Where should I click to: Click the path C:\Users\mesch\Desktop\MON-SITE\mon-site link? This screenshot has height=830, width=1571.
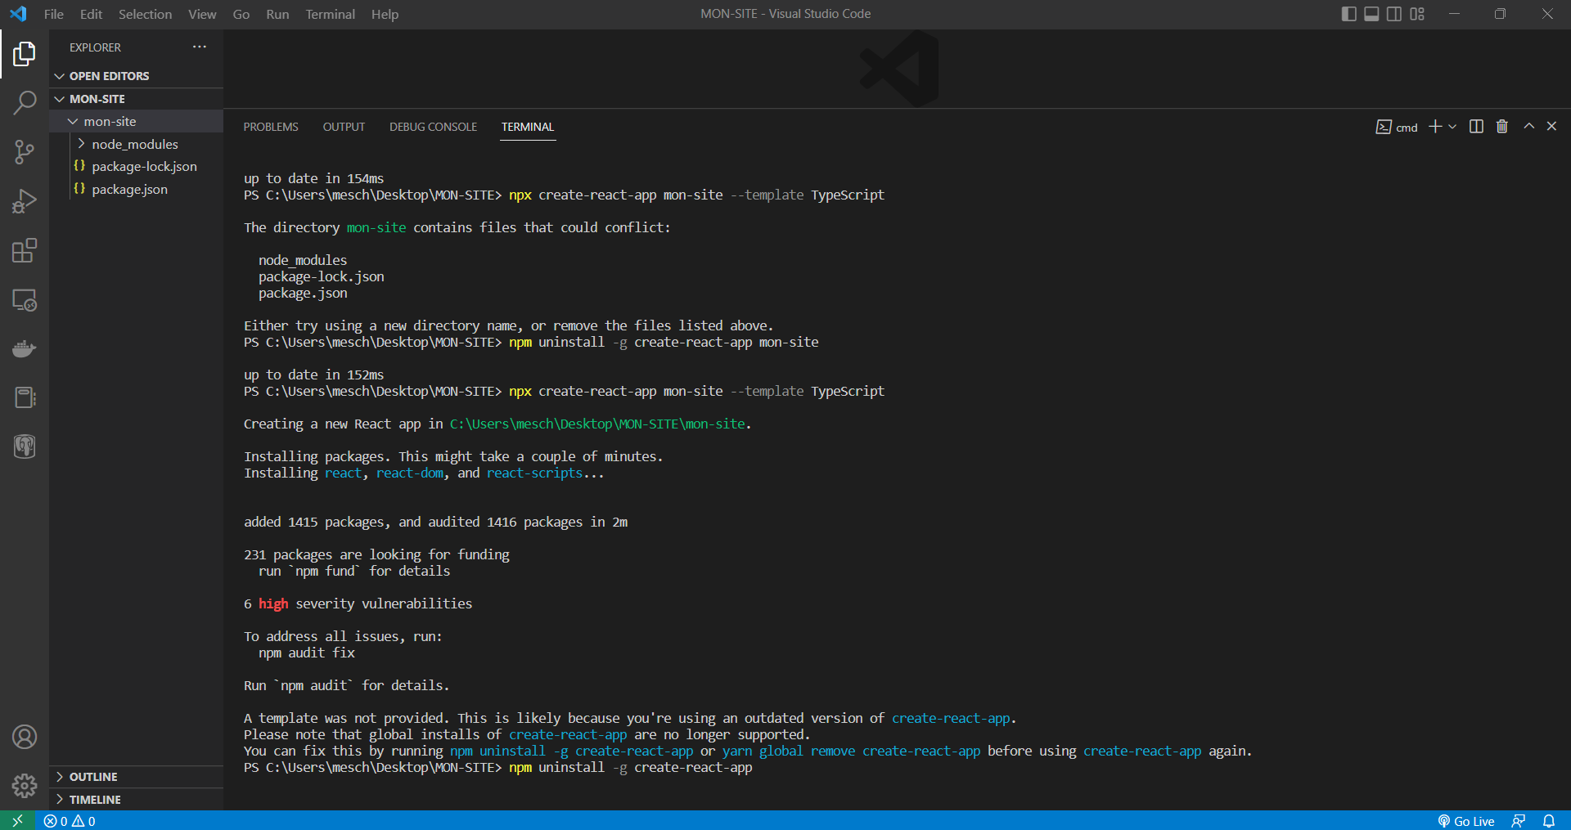(597, 424)
